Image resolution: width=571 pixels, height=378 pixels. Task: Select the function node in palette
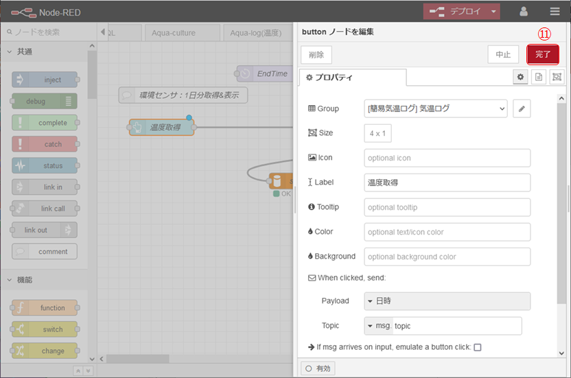[x=45, y=308]
